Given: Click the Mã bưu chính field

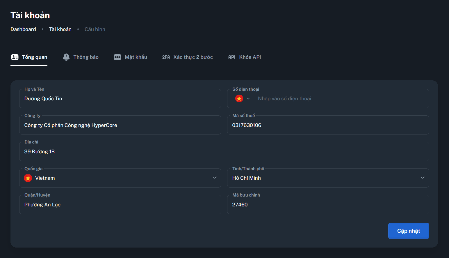Looking at the screenshot, I should click(328, 205).
